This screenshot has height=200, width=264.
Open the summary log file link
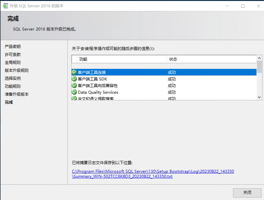point(153,174)
